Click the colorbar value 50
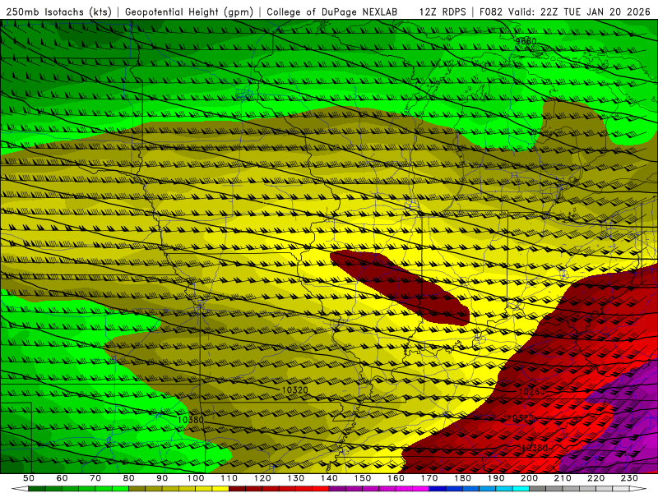This screenshot has width=658, height=493. click(x=29, y=478)
